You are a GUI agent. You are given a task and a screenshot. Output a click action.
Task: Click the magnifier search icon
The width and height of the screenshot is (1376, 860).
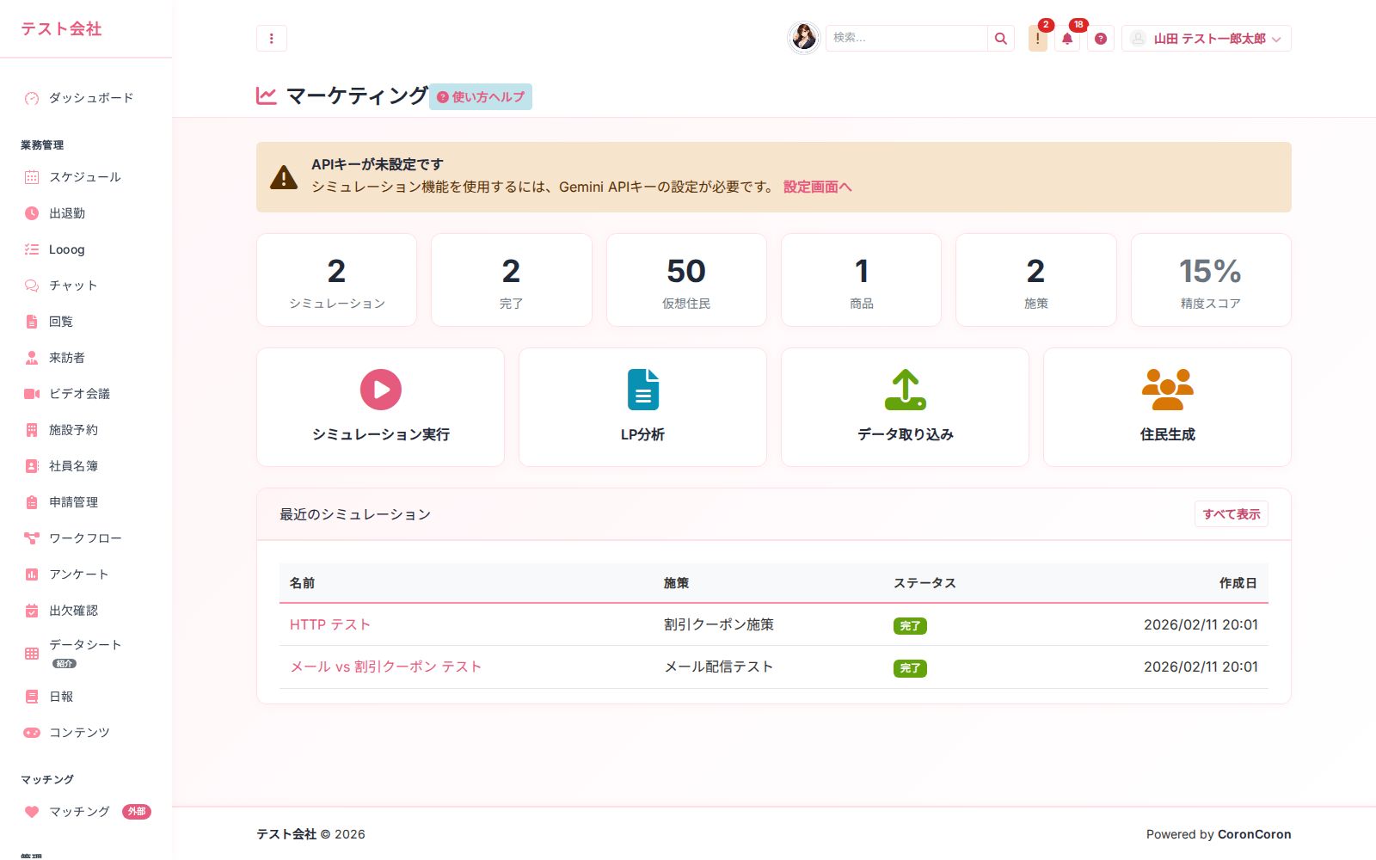click(x=1001, y=39)
